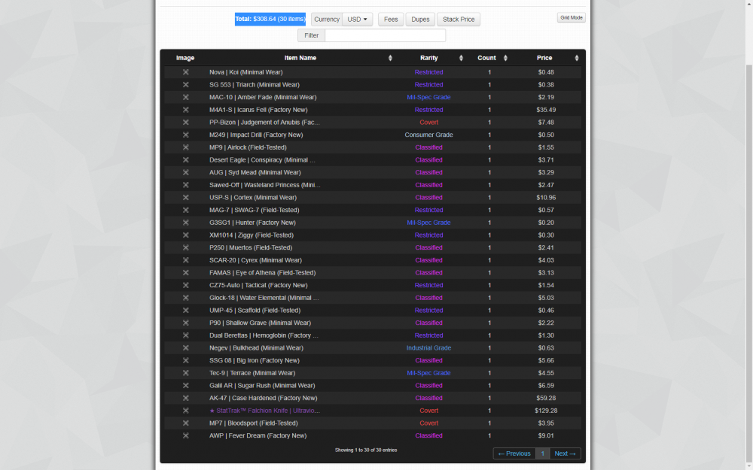Click the image icon for M4A1-S | Icarus Fell row

(x=185, y=110)
